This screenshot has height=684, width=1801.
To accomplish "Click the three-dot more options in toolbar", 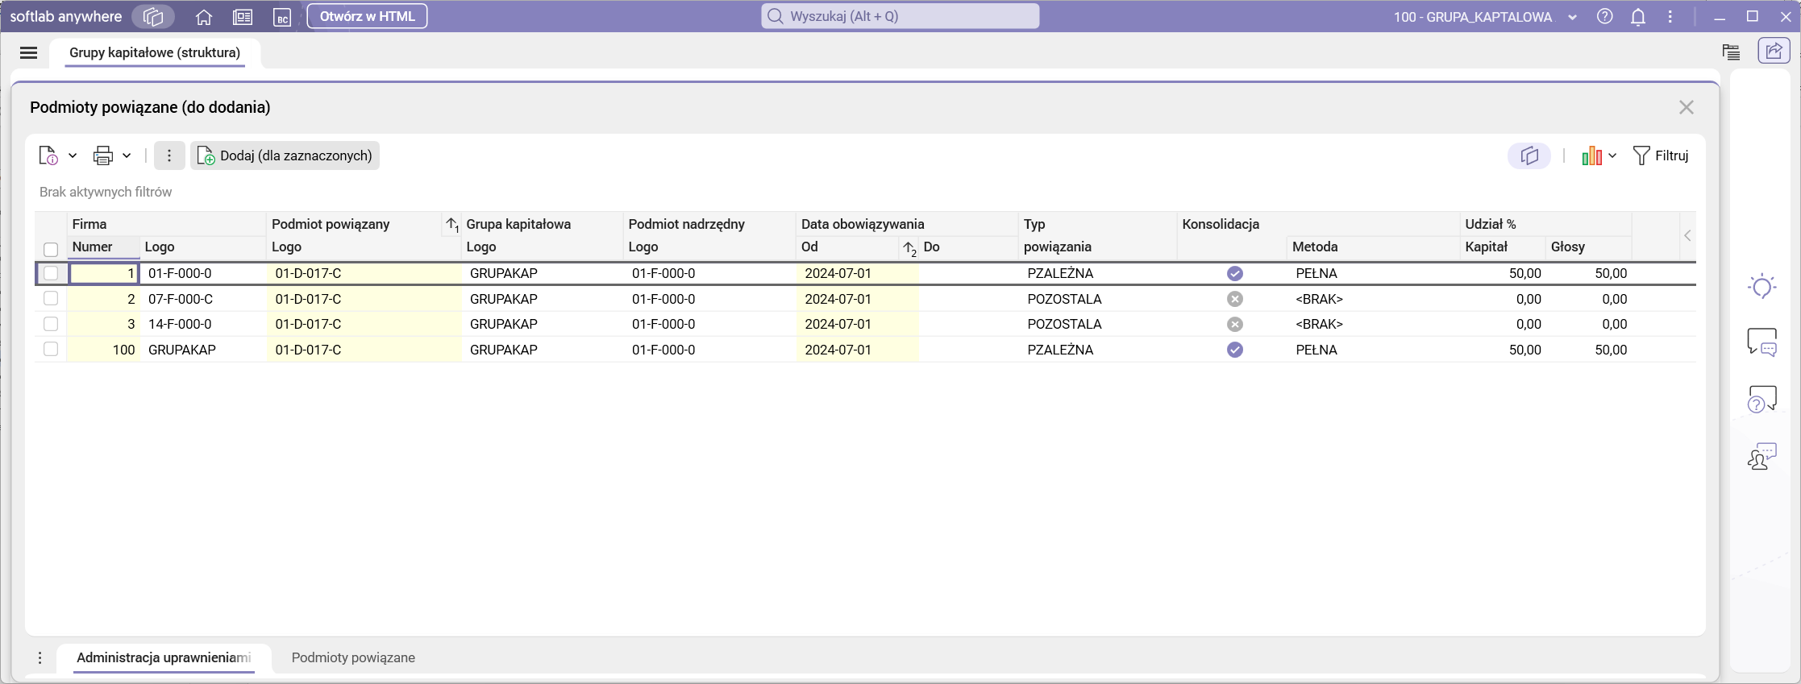I will [x=169, y=155].
